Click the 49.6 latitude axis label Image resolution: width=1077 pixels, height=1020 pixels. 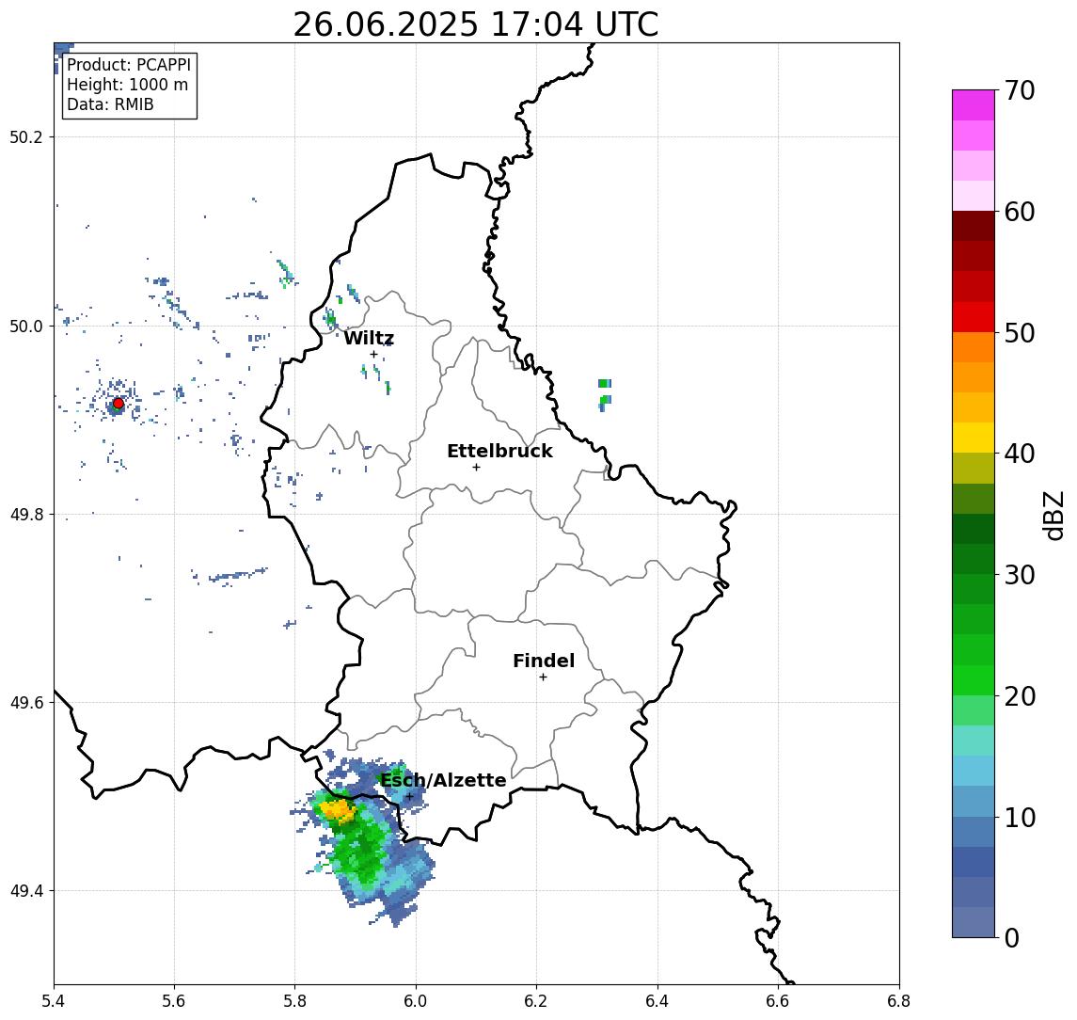point(26,703)
